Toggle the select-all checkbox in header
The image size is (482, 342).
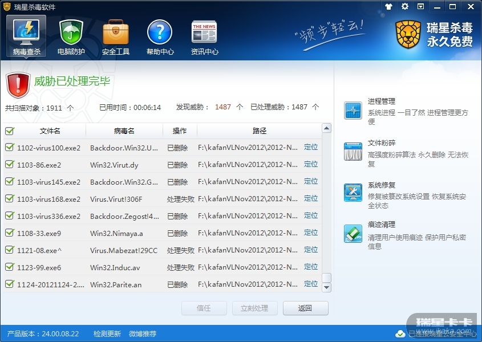click(x=10, y=131)
